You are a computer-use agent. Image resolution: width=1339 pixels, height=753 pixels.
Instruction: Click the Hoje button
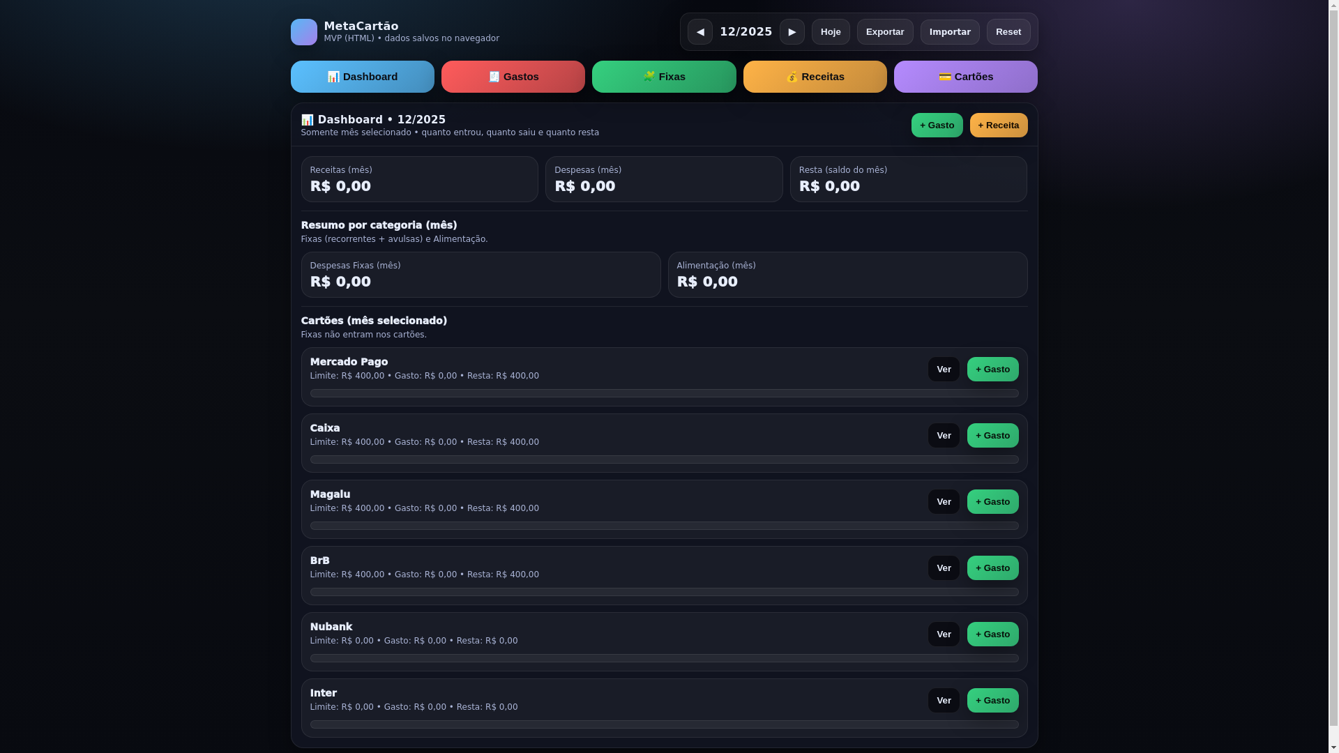pos(831,32)
